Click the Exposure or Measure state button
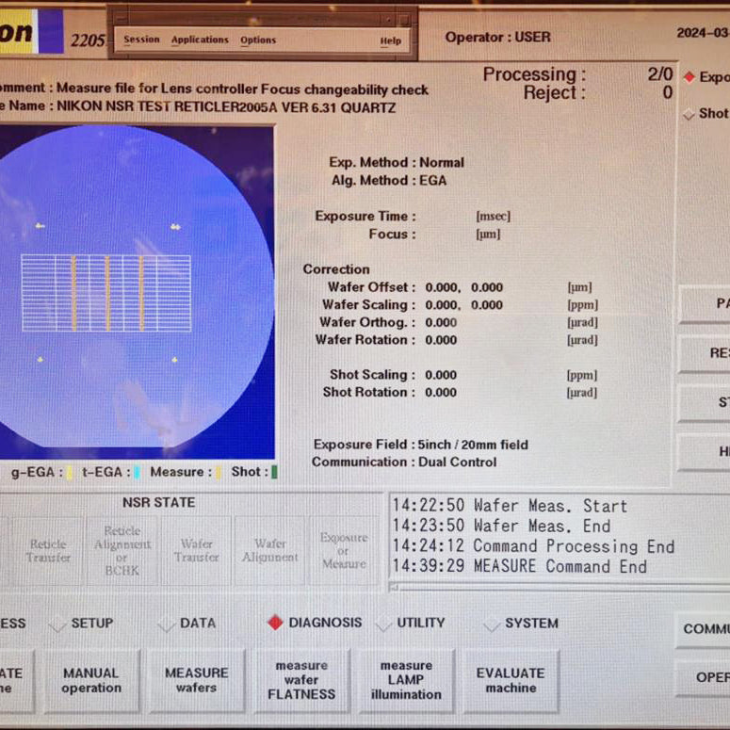The image size is (730, 730). pos(344,551)
